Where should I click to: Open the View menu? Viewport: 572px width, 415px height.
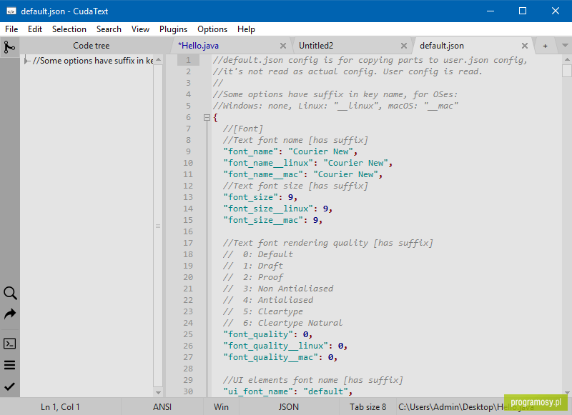tap(140, 29)
